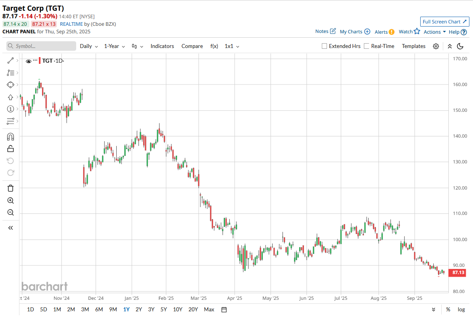
Task: Zoom in on the chart
Action: point(10,201)
